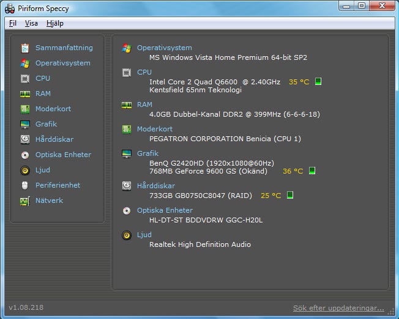Click the Ljud speaker icon in sidebar
The width and height of the screenshot is (399, 319).
(24, 170)
